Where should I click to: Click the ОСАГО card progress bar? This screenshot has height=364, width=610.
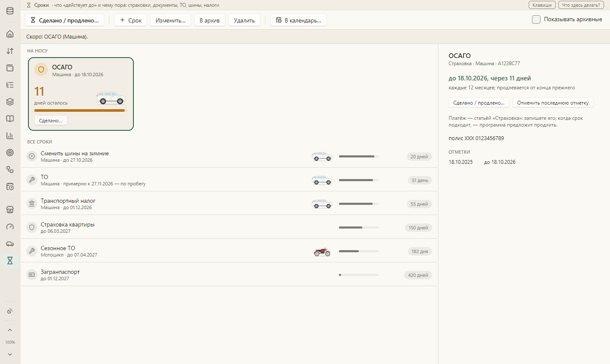(x=80, y=110)
